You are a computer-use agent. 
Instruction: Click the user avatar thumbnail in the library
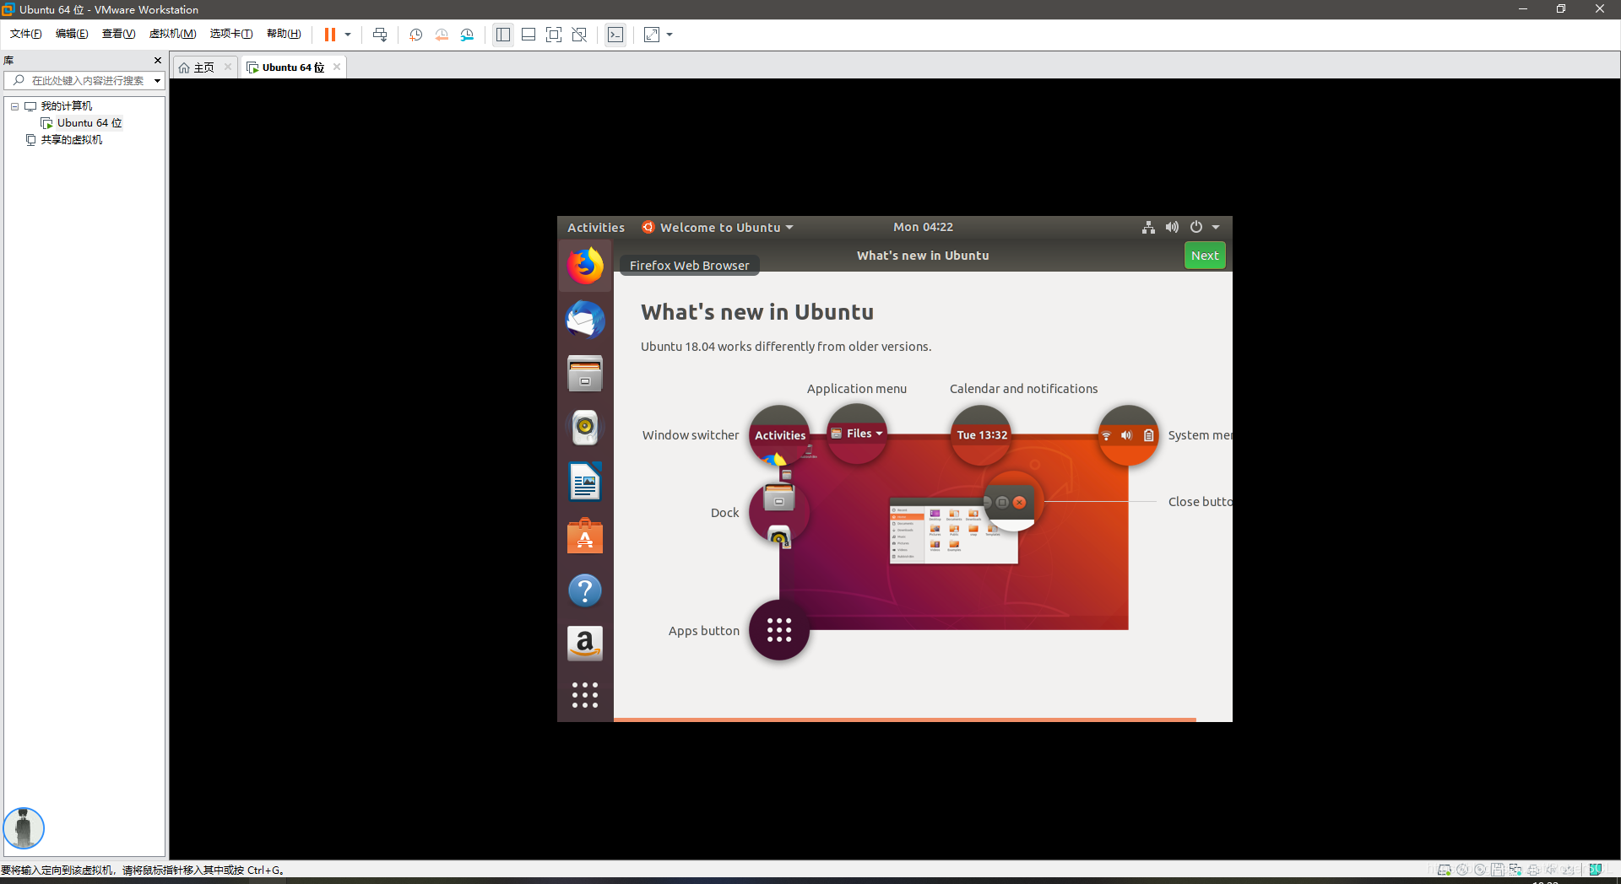click(x=24, y=827)
